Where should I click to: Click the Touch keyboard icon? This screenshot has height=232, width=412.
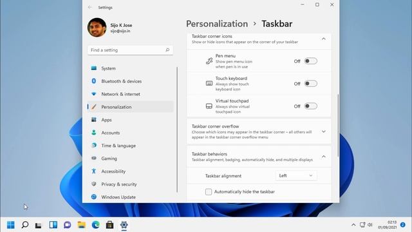click(x=209, y=83)
